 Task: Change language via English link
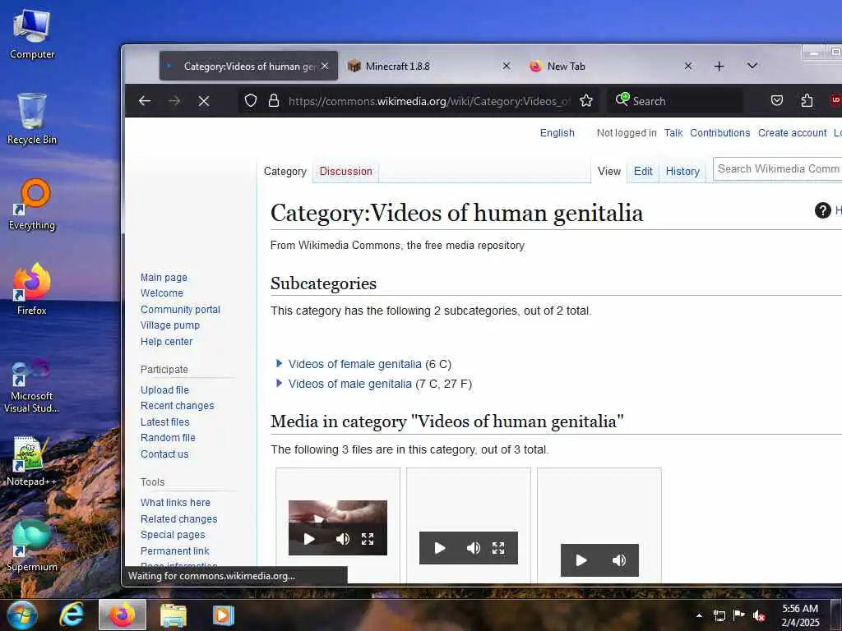[x=557, y=133]
